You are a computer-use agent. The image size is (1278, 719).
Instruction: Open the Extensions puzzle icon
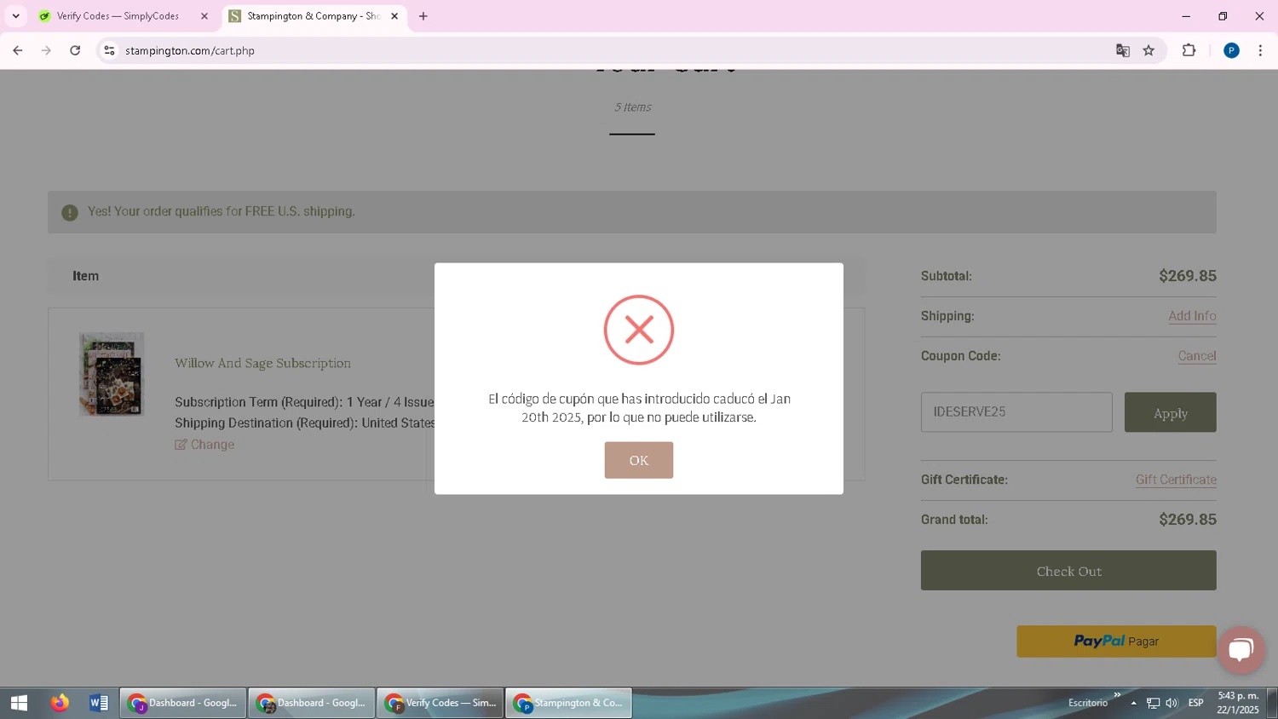[x=1189, y=50]
